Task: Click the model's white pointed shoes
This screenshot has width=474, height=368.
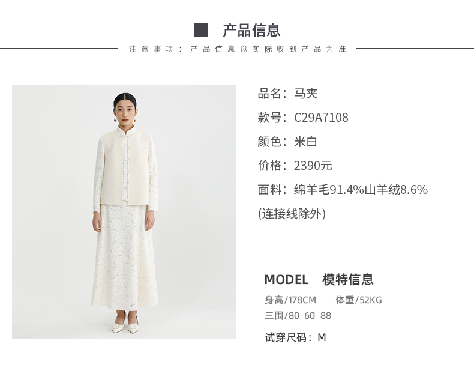Action: coord(125,325)
